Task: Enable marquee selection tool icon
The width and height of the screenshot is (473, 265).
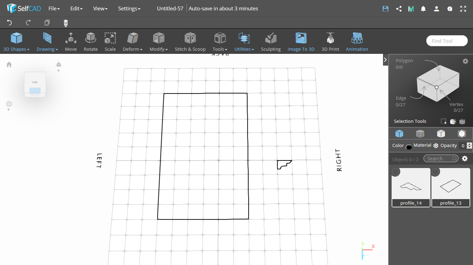Action: (444, 121)
